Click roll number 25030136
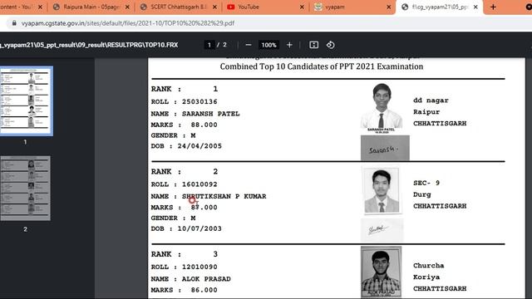The image size is (532, 299). [x=199, y=101]
